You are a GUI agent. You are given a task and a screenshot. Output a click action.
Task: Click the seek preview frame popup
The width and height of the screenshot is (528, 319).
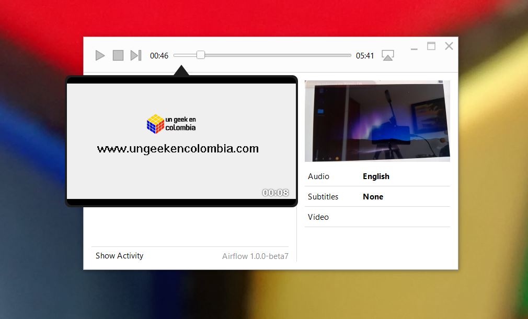(x=181, y=141)
